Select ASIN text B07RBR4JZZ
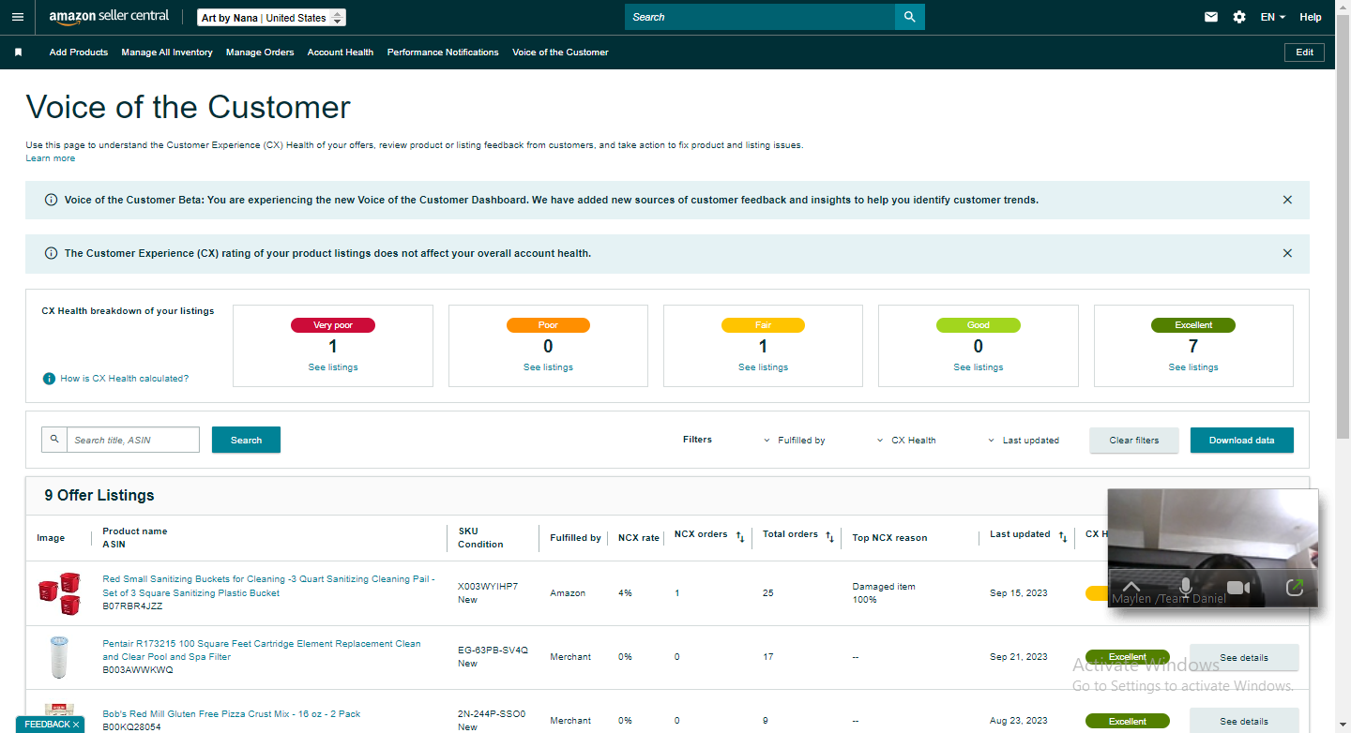Screen dimensions: 1351x733 [x=132, y=606]
